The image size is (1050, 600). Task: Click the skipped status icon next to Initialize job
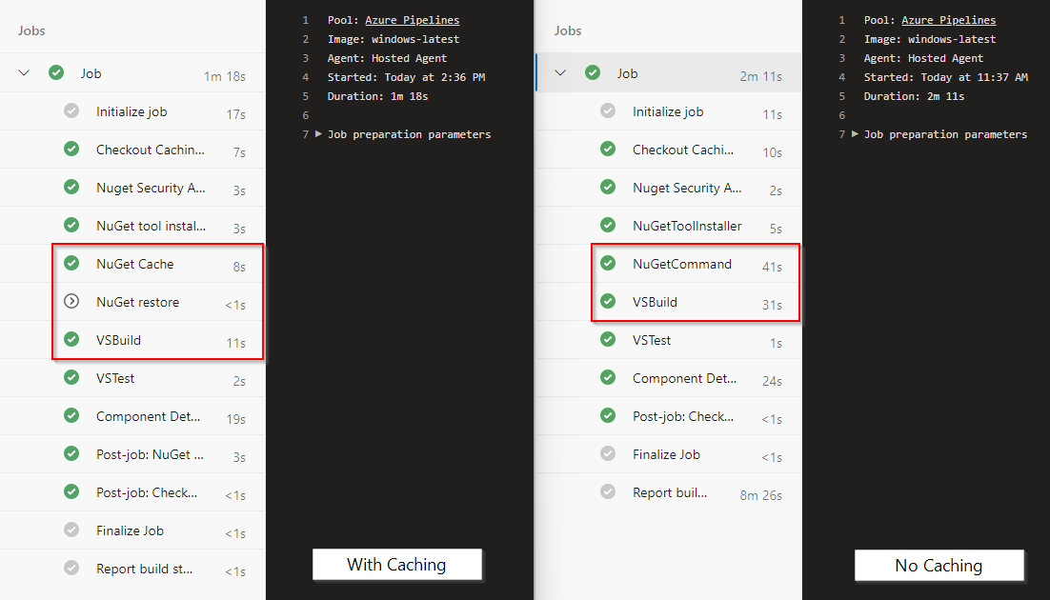point(71,110)
